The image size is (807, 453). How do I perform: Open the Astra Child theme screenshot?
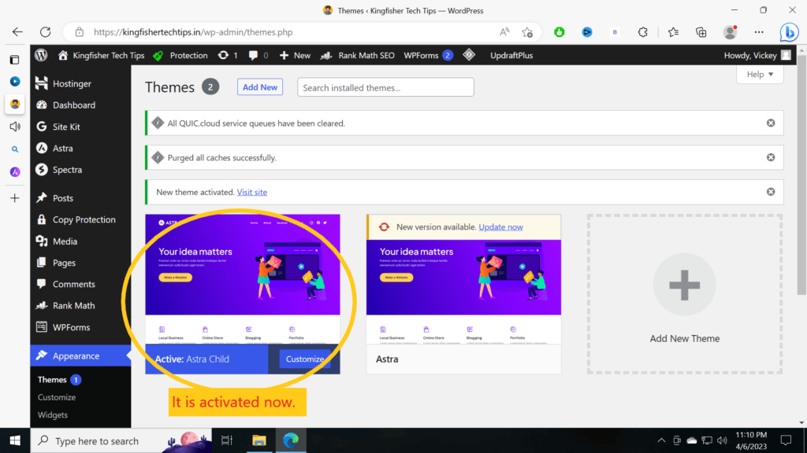(243, 279)
